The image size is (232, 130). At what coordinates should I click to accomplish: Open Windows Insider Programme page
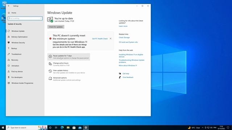(x=22, y=83)
